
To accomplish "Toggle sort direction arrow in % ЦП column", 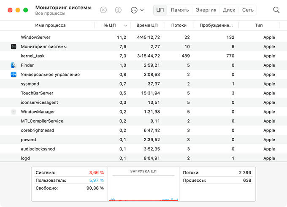I will pos(126,25).
